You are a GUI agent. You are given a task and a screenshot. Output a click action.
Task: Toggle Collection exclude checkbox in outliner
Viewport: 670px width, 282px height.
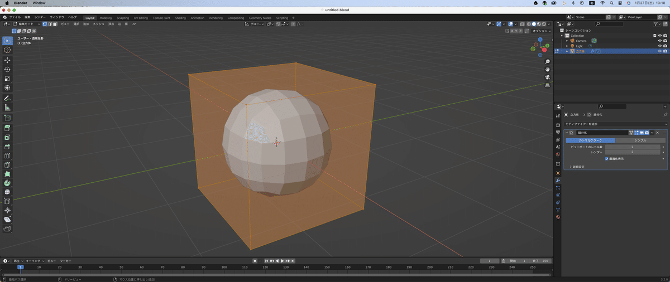655,36
